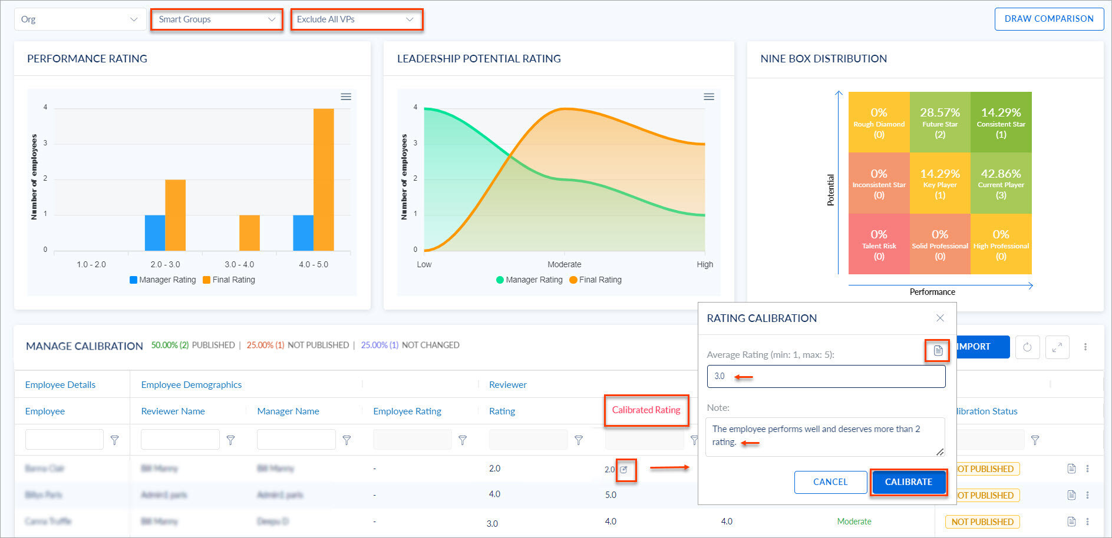Open the note icon in Rating Calibration dialog
This screenshot has height=538, width=1112.
click(x=937, y=350)
